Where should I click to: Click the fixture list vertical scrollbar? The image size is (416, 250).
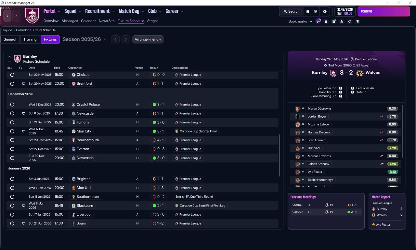[x=279, y=156]
